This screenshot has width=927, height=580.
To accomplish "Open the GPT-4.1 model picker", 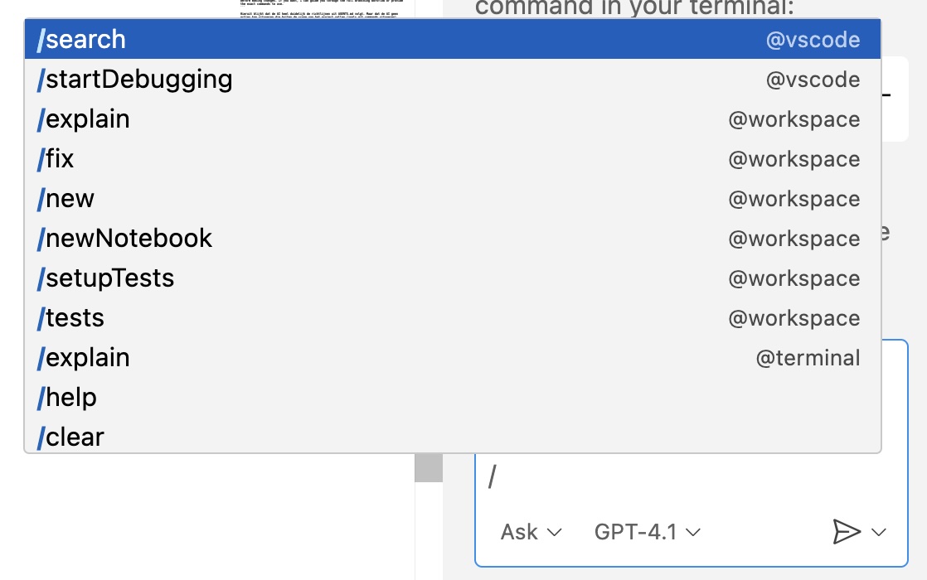I will tap(648, 532).
